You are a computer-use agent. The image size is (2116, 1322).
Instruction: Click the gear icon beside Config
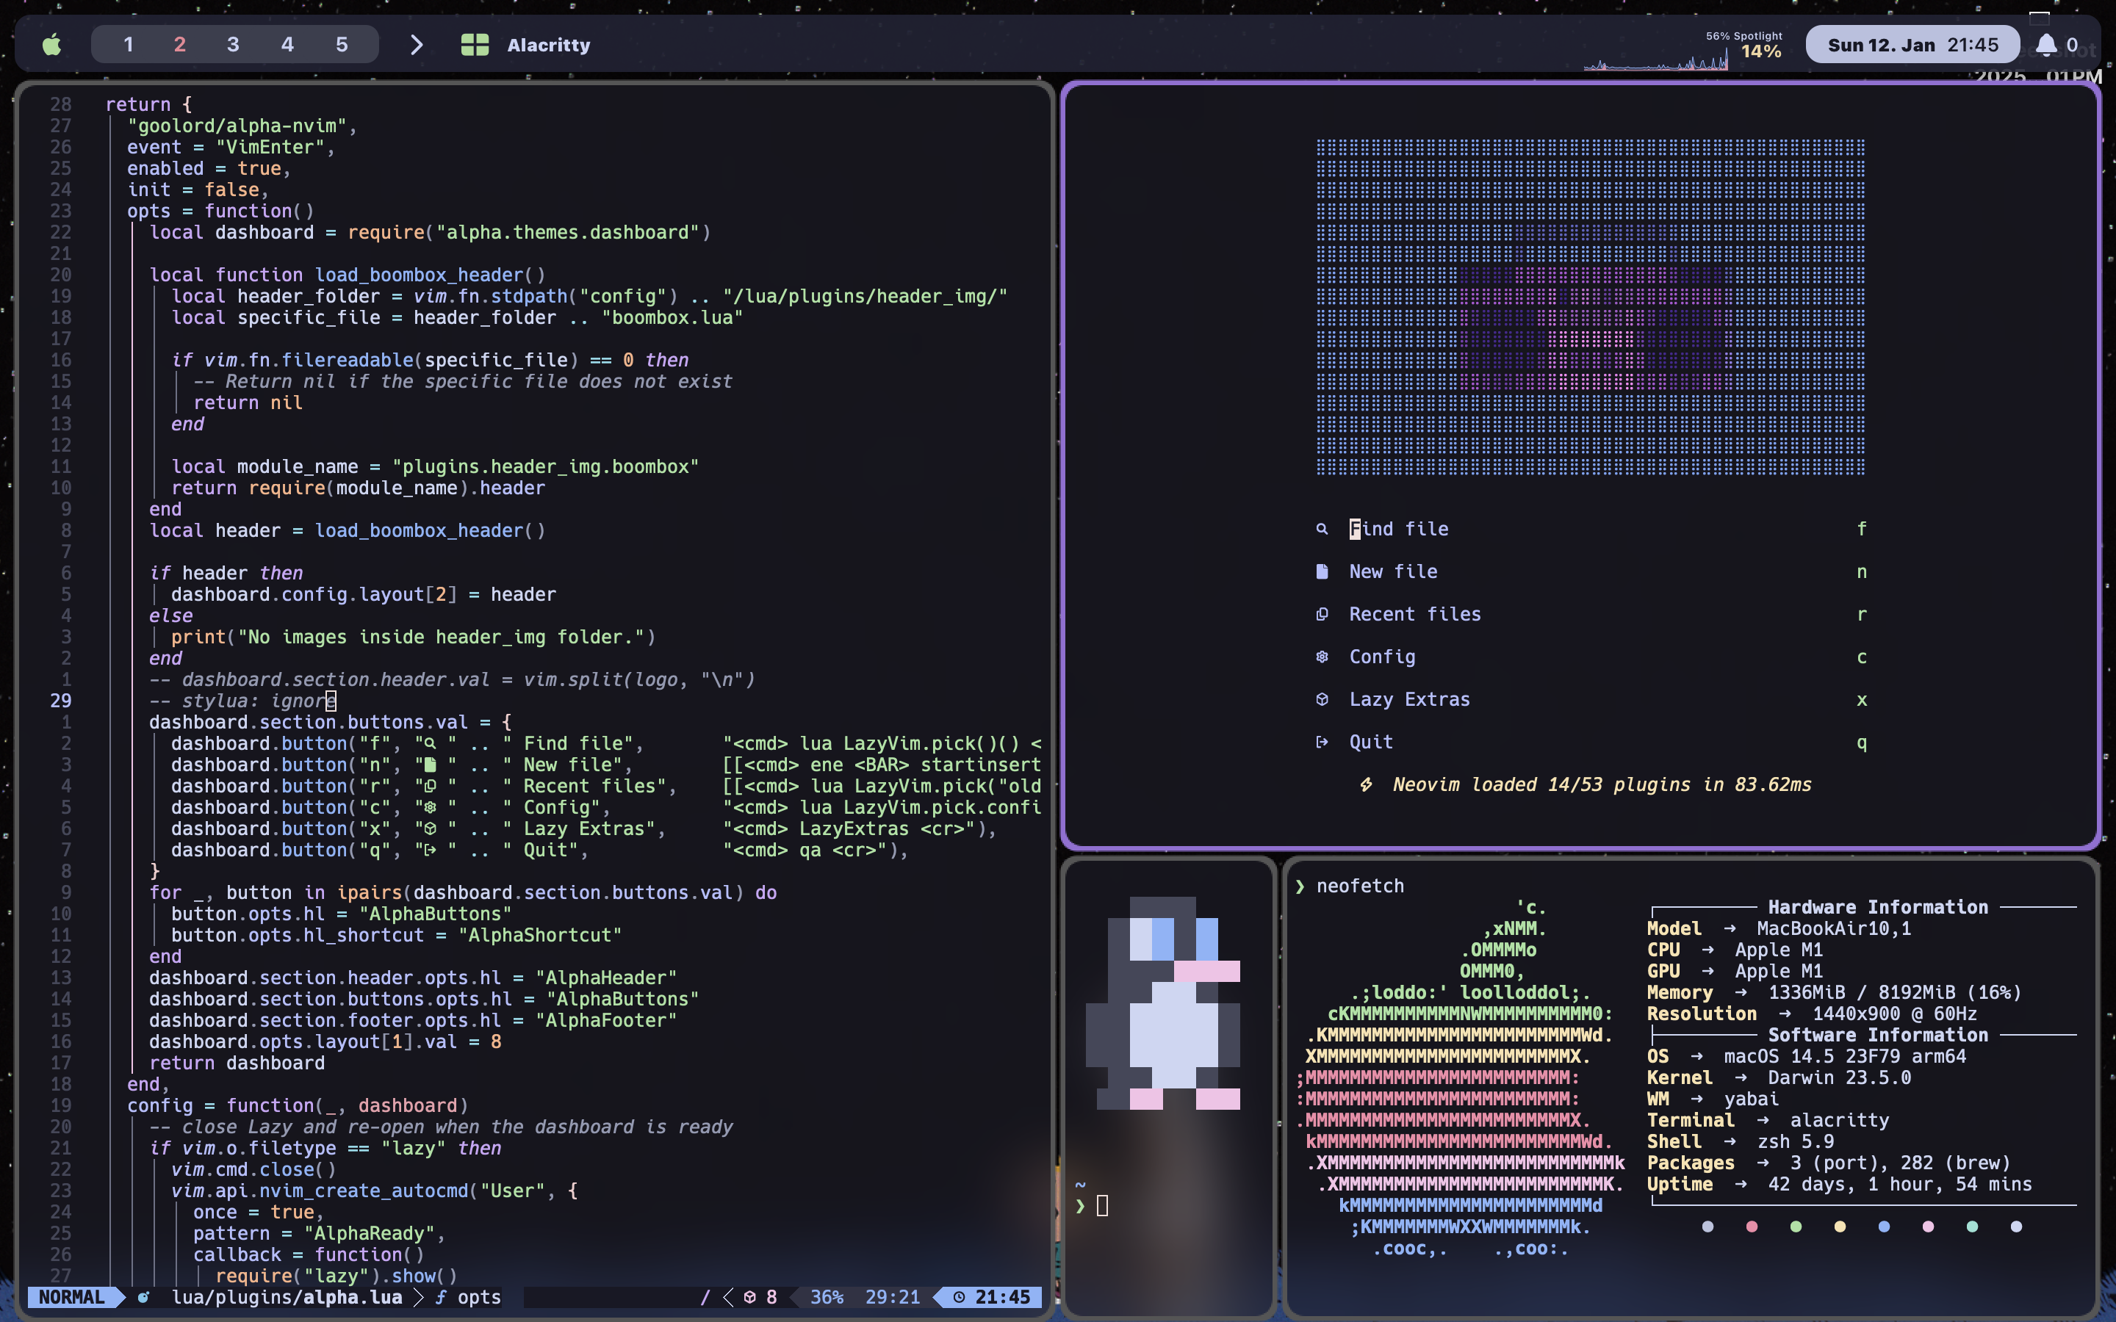tap(1322, 657)
